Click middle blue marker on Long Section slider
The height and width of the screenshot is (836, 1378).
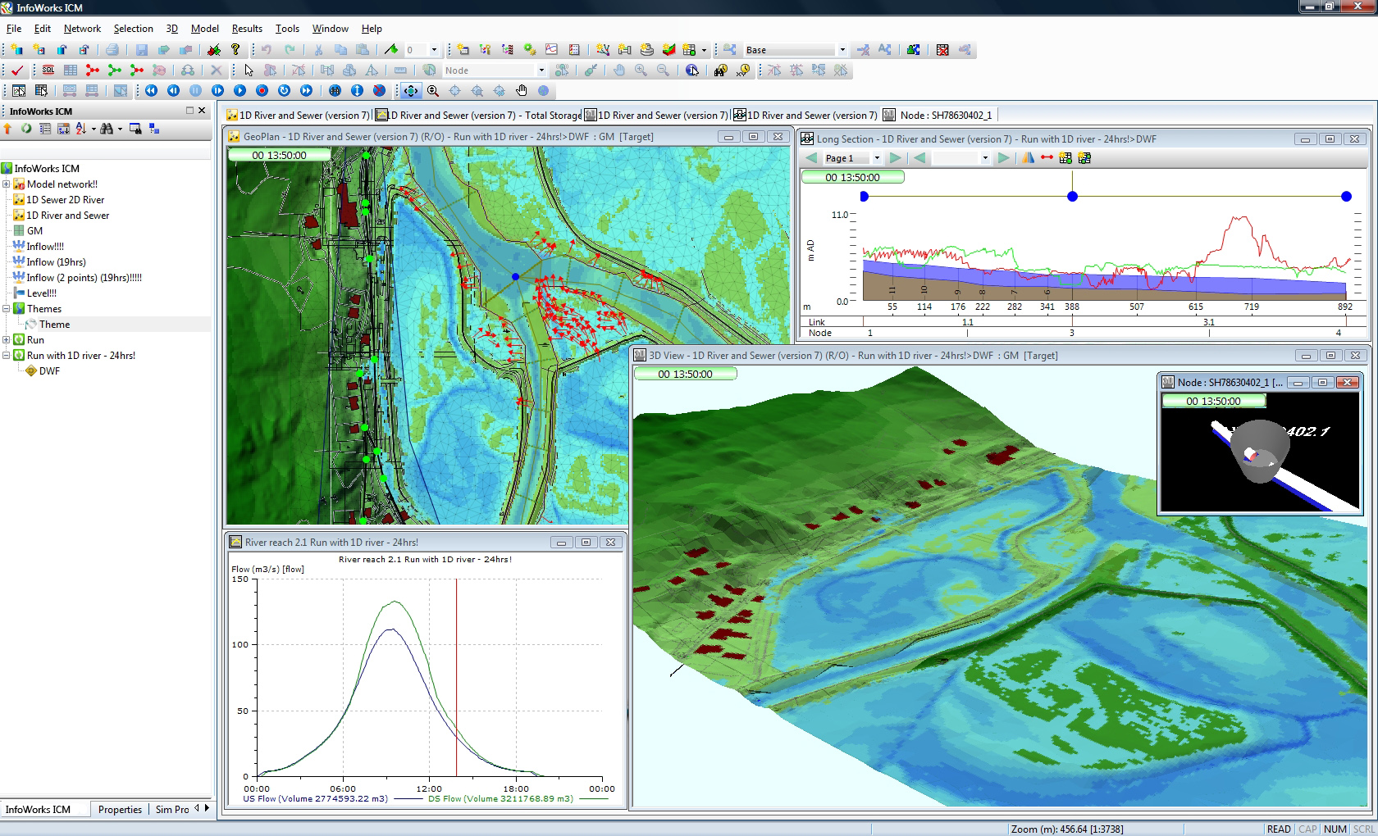(1072, 197)
